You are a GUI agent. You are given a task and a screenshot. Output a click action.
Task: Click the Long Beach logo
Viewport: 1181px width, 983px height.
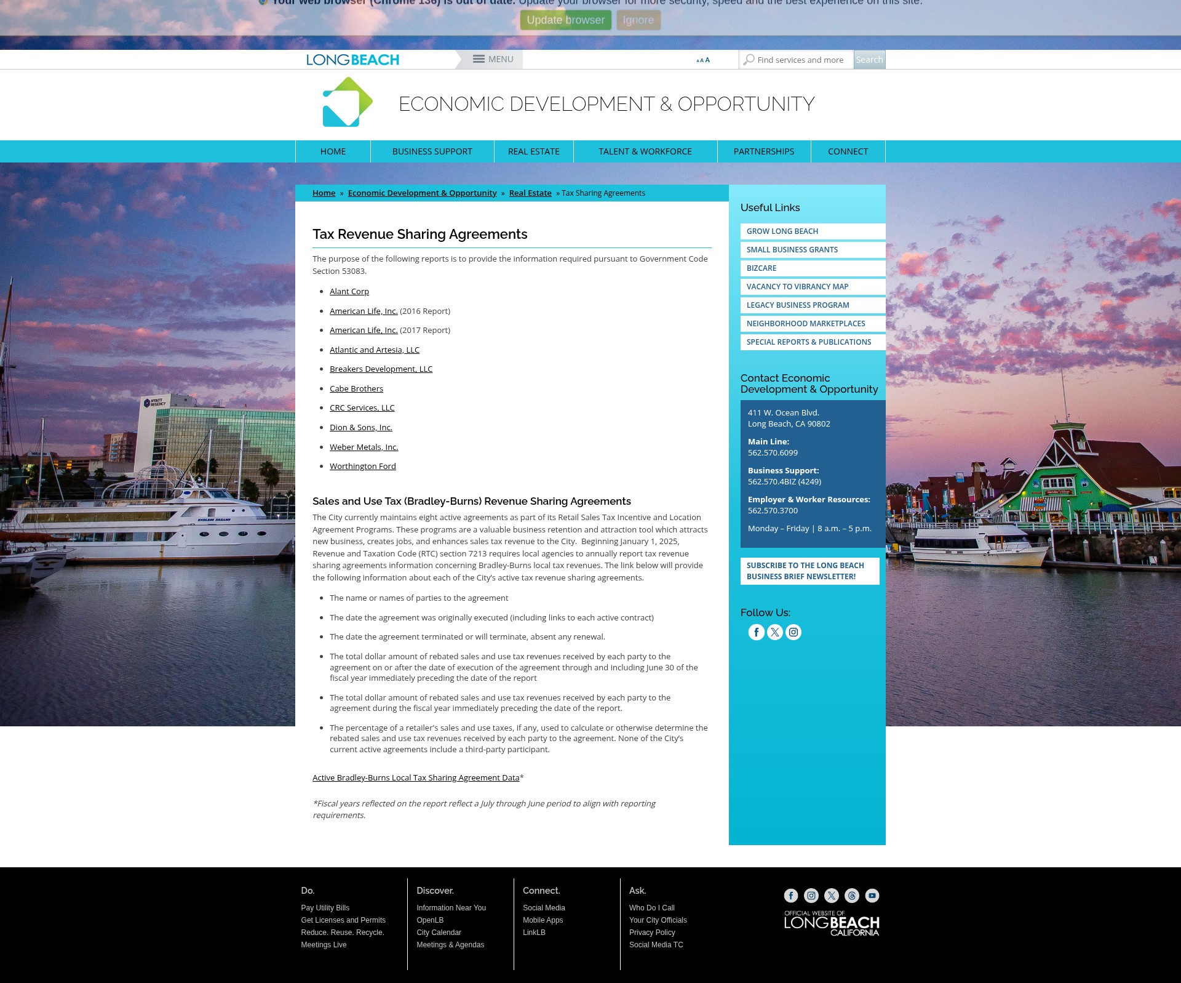coord(353,60)
